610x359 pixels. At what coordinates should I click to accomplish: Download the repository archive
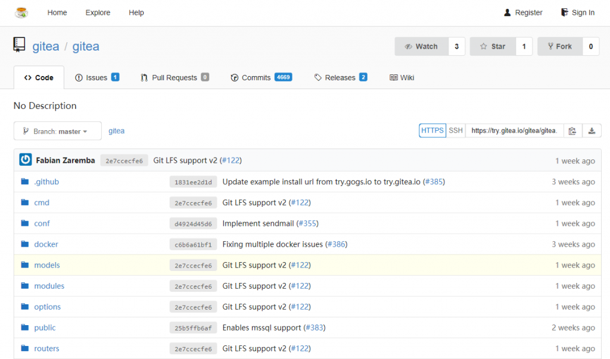click(592, 130)
